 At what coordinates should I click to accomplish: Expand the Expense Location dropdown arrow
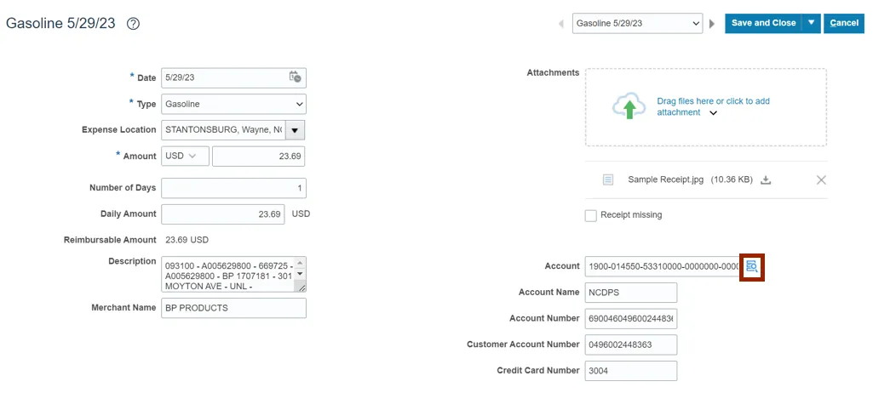[x=295, y=130]
